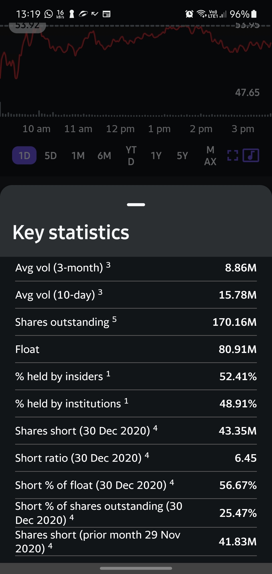
Task: Open the full-screen chart view
Action: (x=232, y=155)
